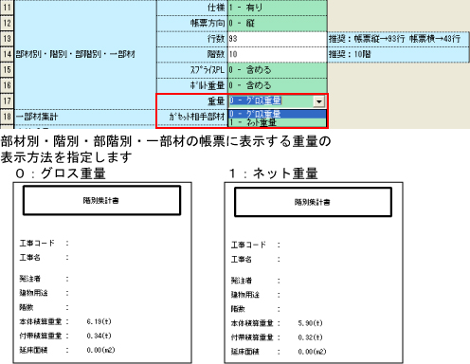Click the ボルト重量 '0 - 含める' cell
This screenshot has width=470, height=364.
[277, 85]
